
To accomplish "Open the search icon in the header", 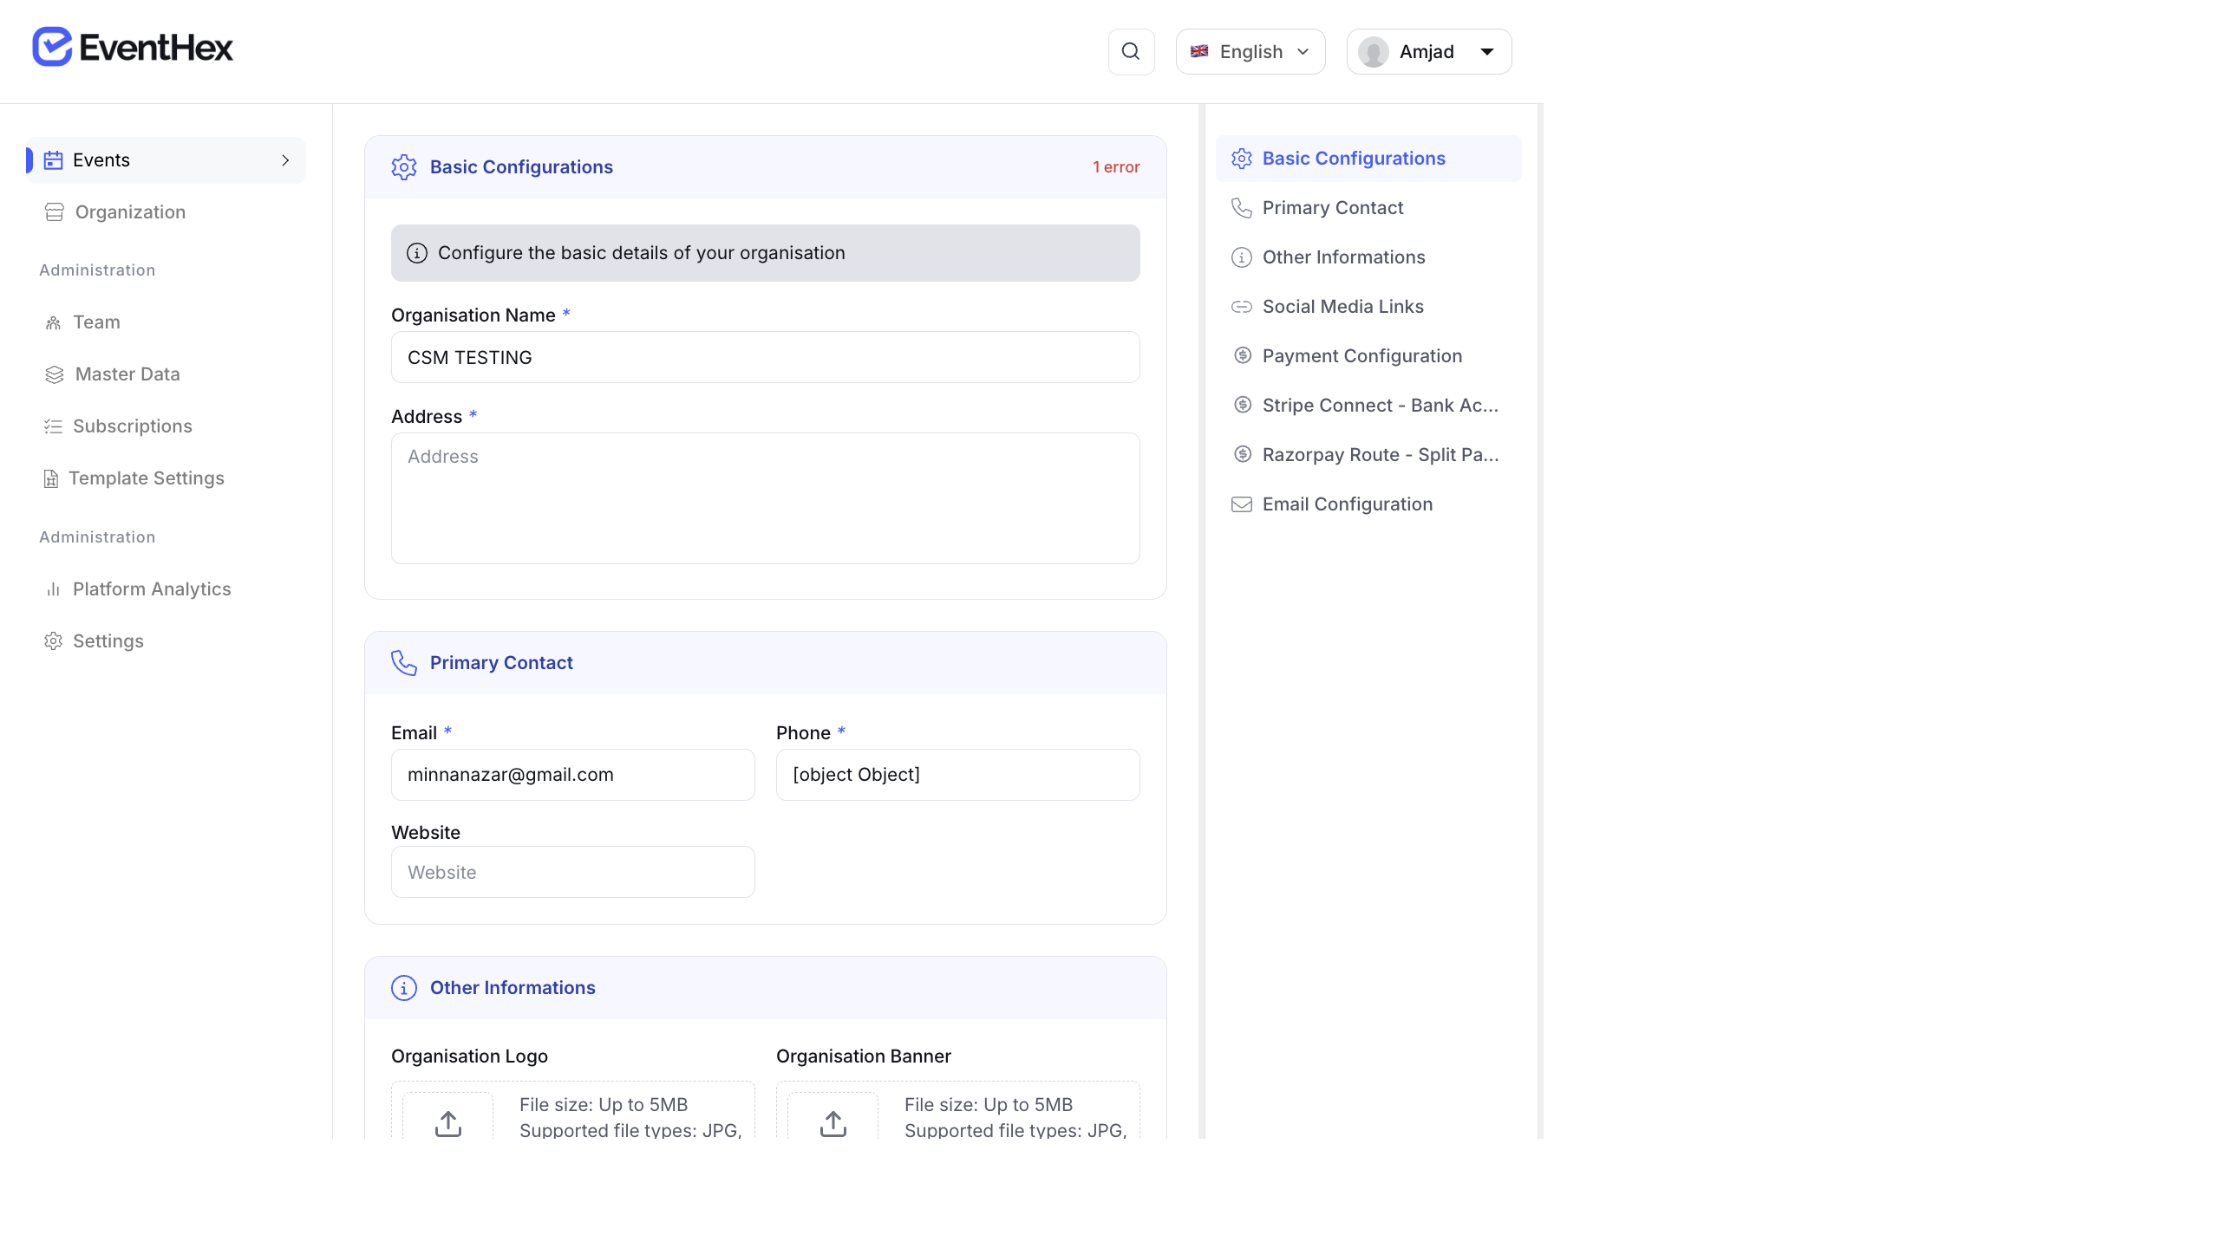I will [1131, 51].
